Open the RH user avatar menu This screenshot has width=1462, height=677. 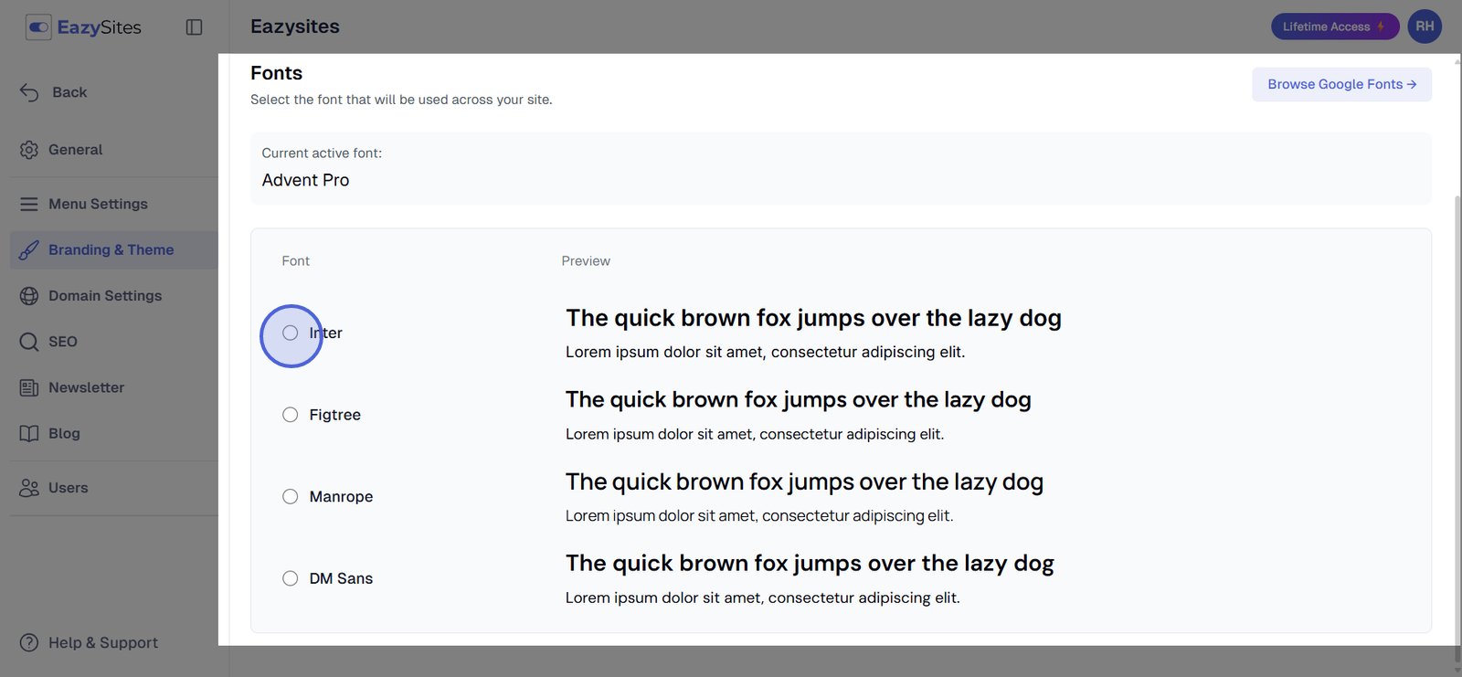[x=1425, y=26]
